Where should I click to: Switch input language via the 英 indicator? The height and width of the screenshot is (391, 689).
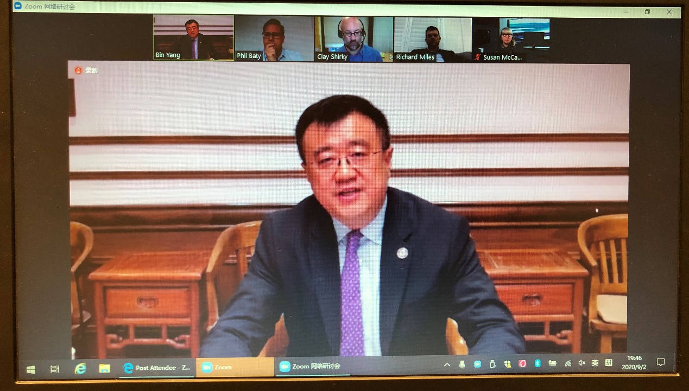(595, 363)
